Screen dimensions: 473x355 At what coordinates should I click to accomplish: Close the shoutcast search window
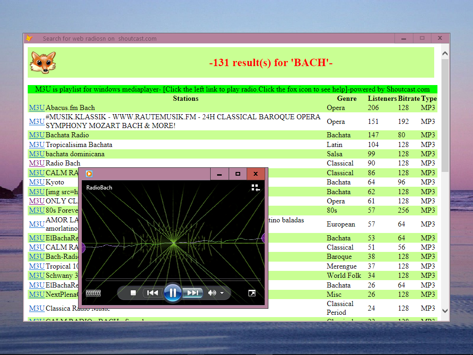tap(440, 38)
